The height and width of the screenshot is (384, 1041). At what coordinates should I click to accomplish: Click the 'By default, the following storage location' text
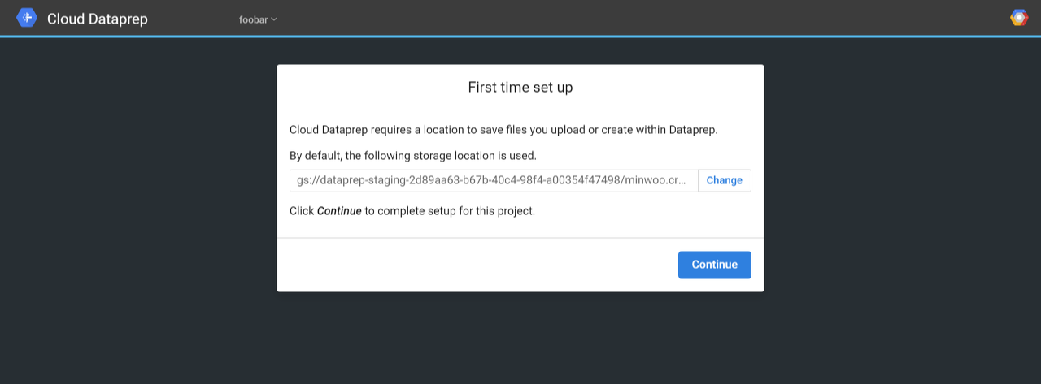413,155
